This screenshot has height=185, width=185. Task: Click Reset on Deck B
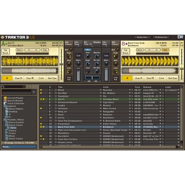[125, 53]
